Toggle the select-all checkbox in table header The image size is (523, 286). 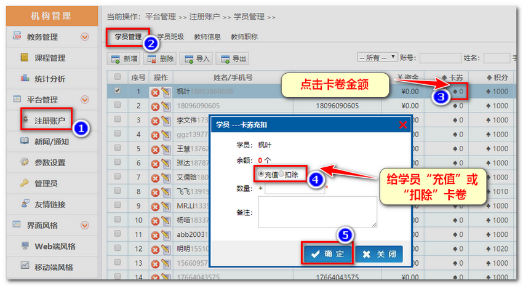click(118, 77)
